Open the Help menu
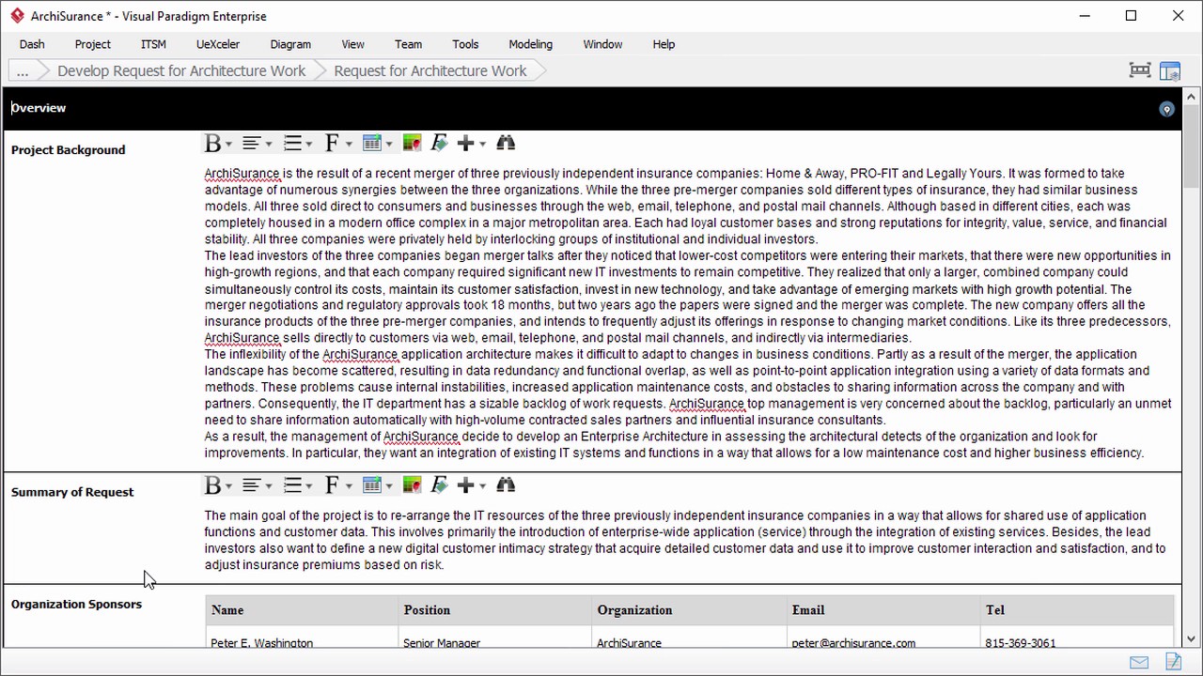1203x676 pixels. [x=664, y=44]
